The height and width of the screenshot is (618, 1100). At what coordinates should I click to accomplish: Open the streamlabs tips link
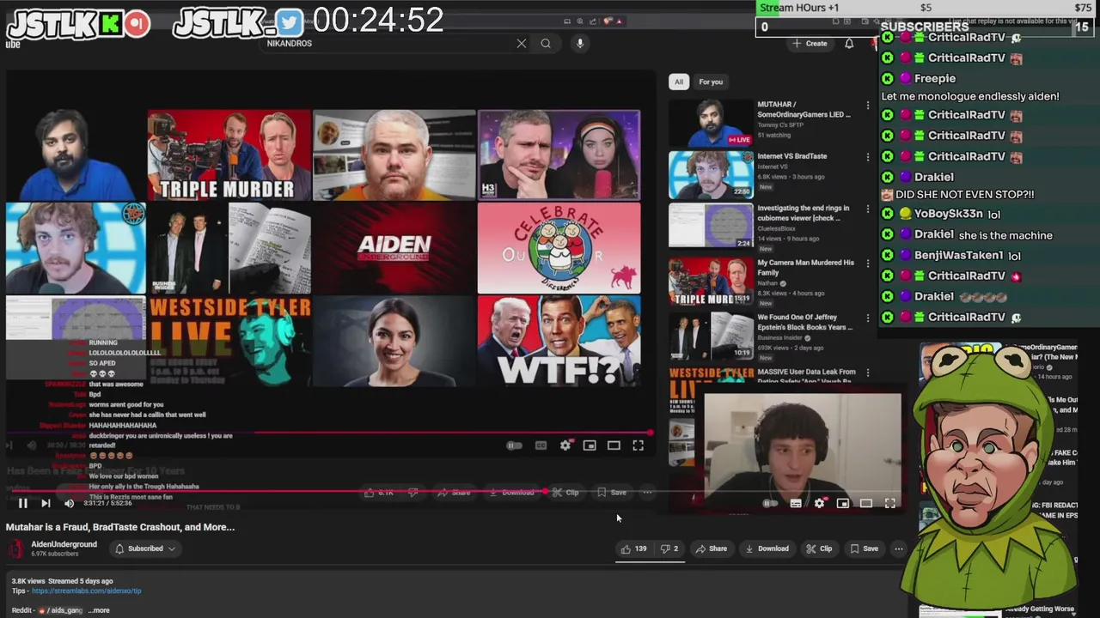86,591
